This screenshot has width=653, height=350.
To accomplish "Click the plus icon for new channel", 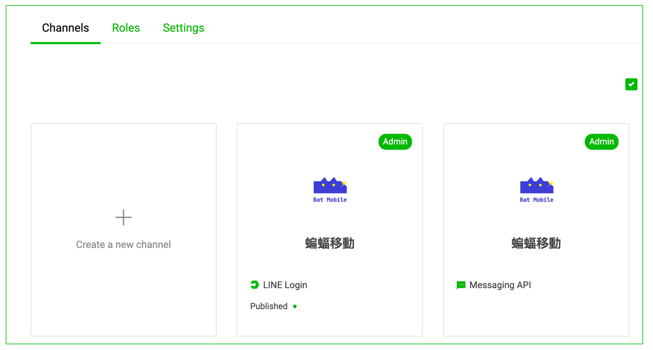I will coord(123,217).
